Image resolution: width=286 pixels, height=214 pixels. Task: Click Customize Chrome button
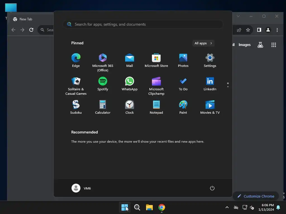pos(256,196)
